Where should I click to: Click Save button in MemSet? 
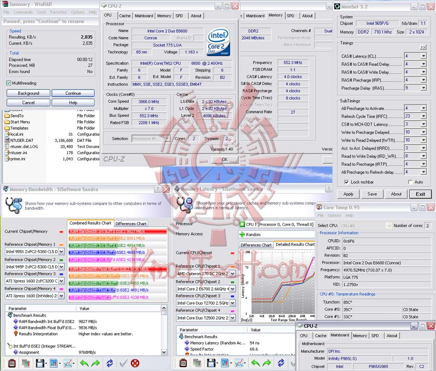pyautogui.click(x=372, y=194)
